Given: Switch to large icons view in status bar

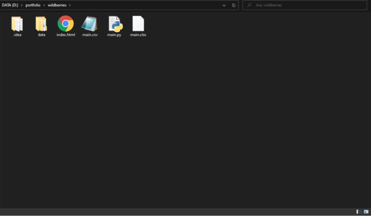Looking at the screenshot, I should pos(366,211).
